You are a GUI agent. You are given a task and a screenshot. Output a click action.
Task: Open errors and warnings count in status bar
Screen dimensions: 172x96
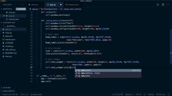click(x=24, y=94)
